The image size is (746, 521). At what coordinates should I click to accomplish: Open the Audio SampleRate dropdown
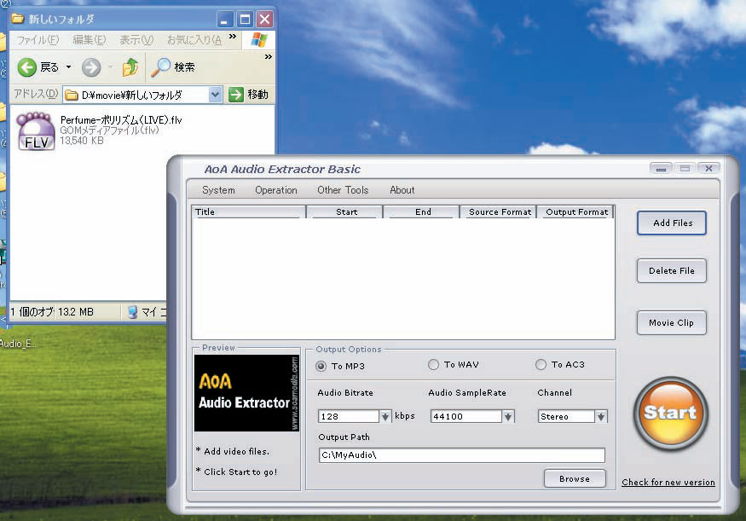[508, 417]
